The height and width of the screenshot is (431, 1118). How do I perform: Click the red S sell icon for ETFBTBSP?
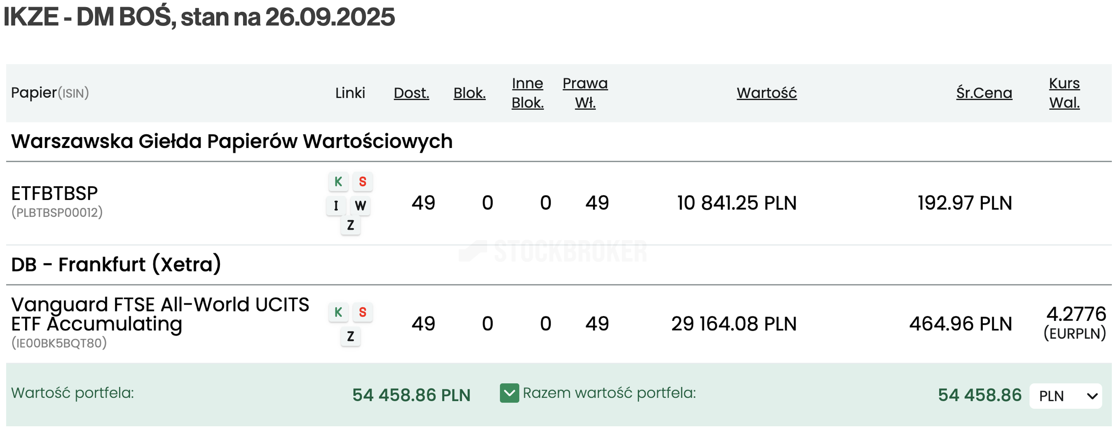363,181
